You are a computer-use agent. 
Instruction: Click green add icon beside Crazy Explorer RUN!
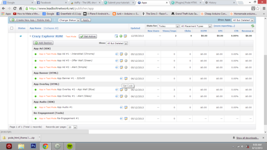click(x=121, y=36)
